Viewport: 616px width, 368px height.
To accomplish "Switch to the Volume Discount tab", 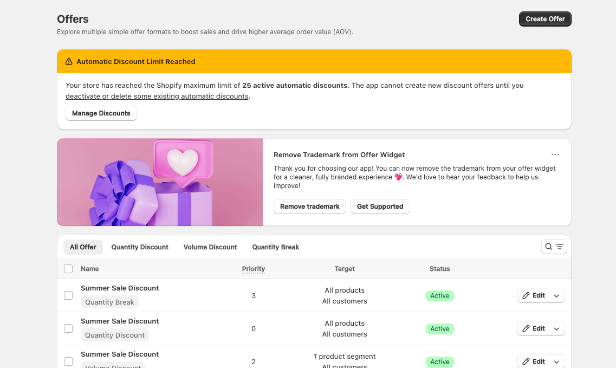I will (x=210, y=247).
